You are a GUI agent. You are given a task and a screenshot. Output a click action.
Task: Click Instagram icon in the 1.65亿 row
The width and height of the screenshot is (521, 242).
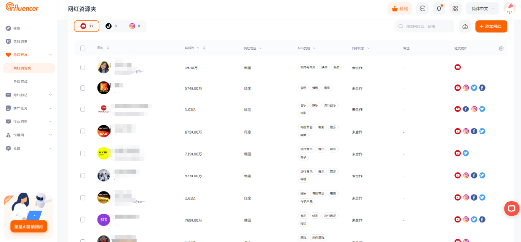[x=466, y=198]
